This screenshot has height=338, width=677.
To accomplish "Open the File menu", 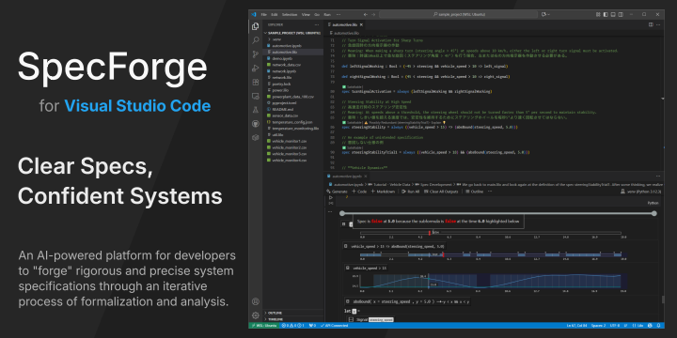I will 264,14.
